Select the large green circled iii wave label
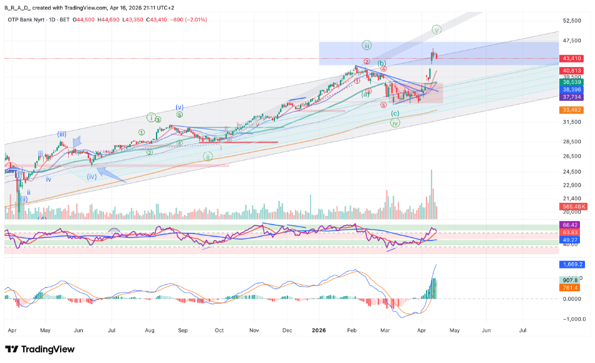This screenshot has width=595, height=363. [367, 45]
